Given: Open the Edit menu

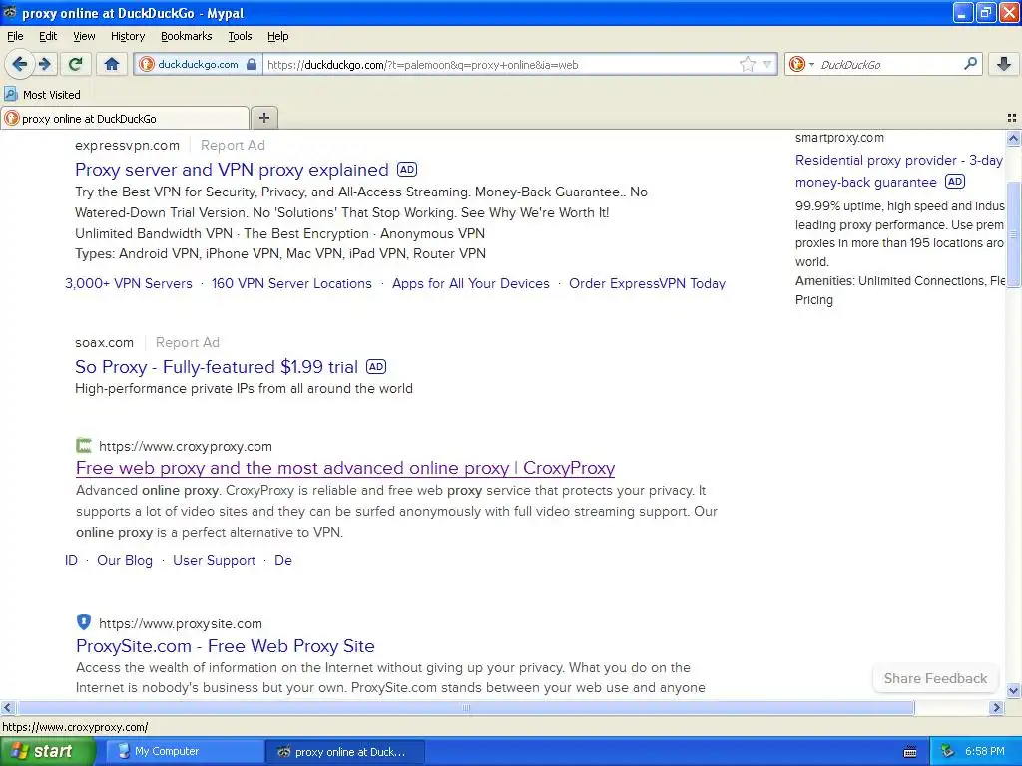Looking at the screenshot, I should coord(48,36).
